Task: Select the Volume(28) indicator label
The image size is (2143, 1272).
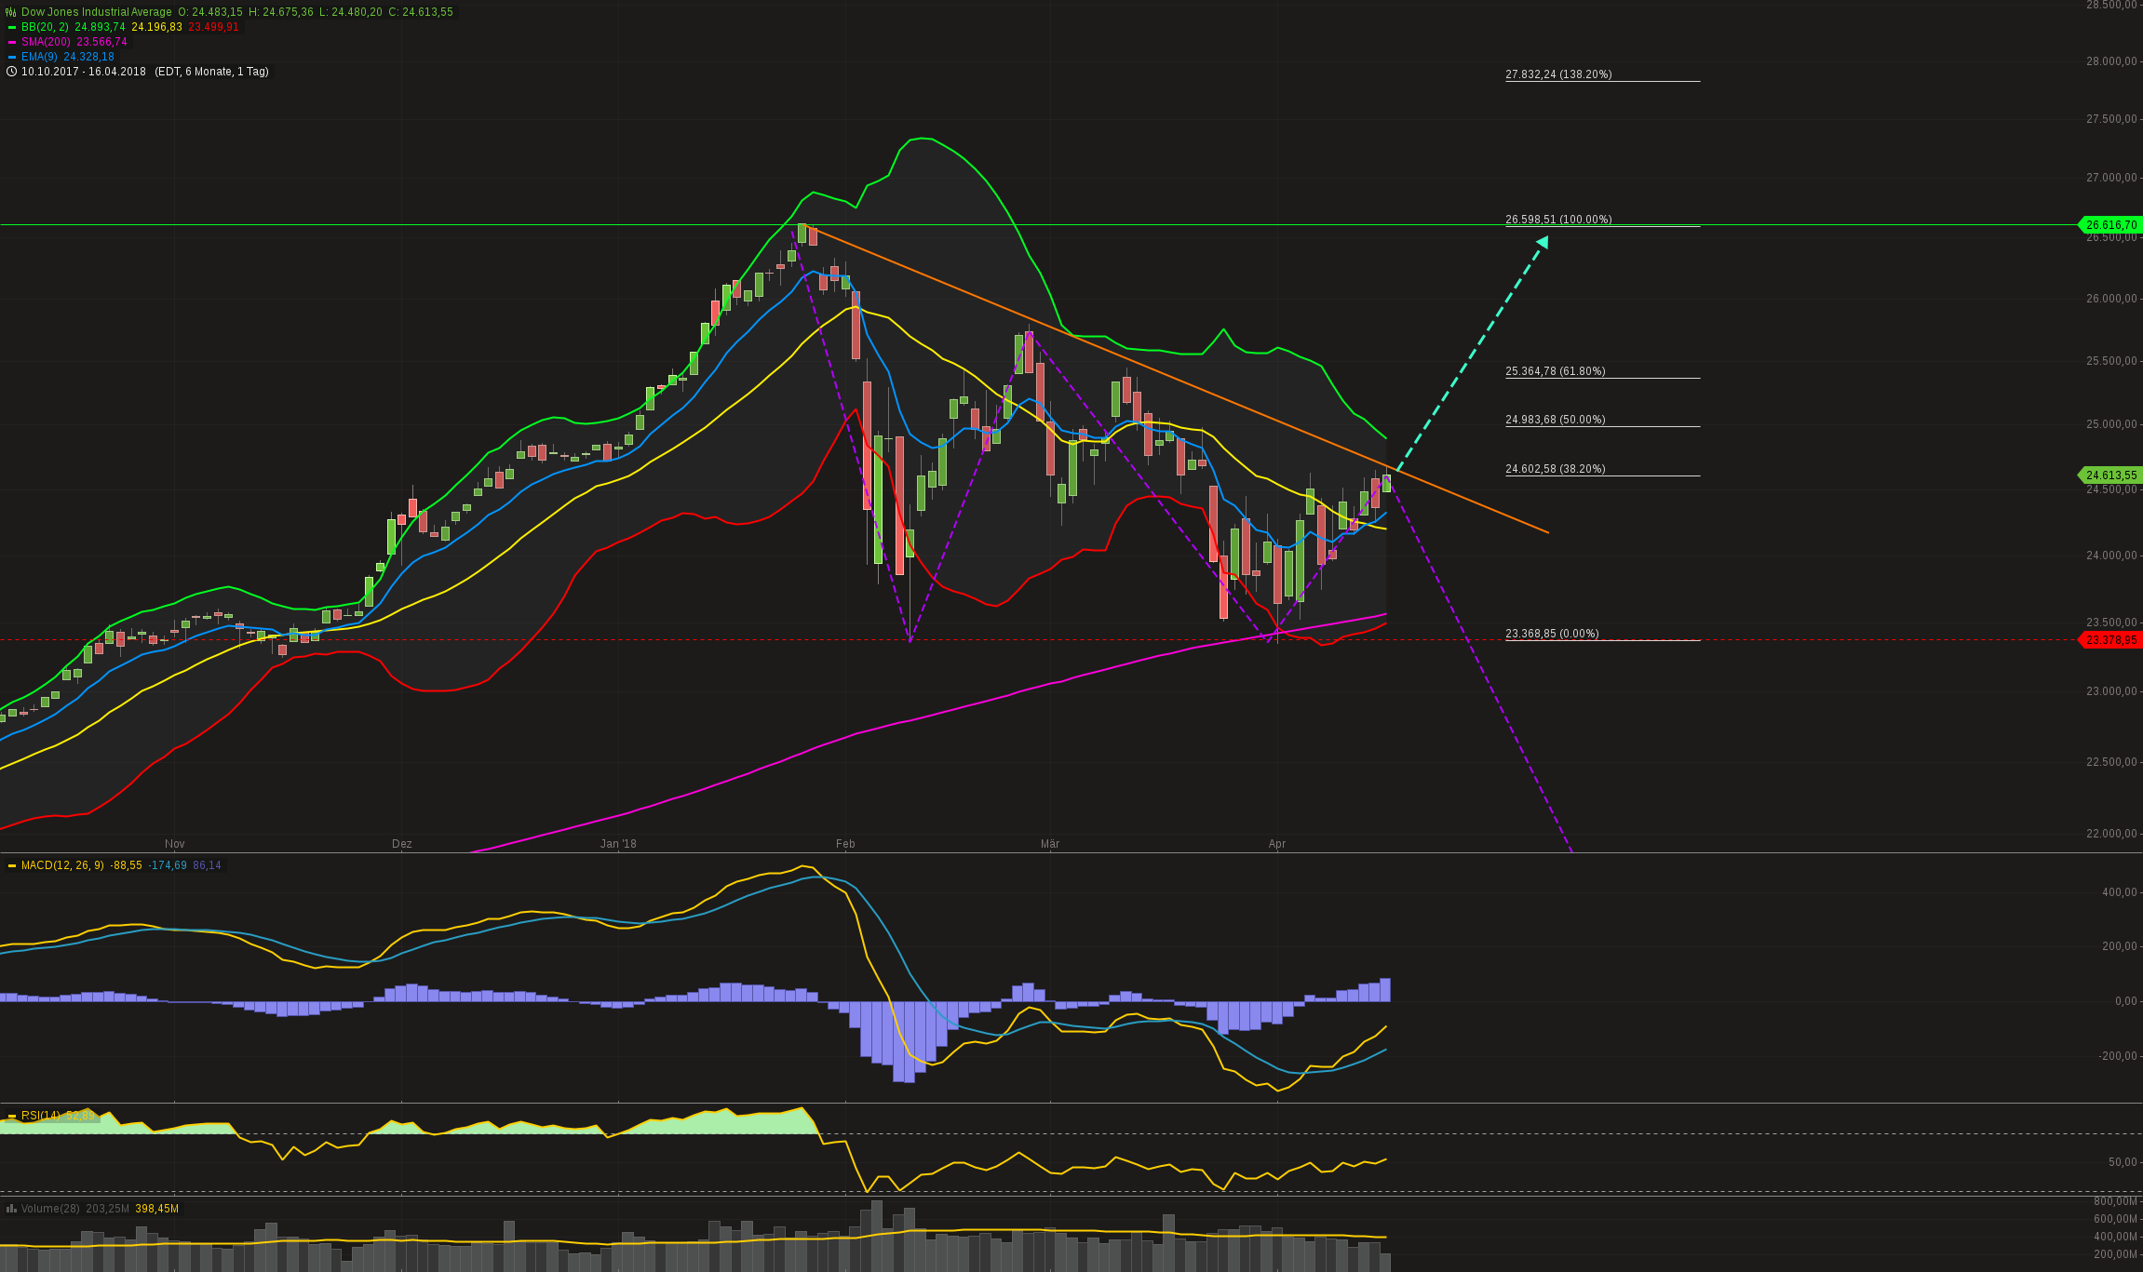Action: 50,1209
